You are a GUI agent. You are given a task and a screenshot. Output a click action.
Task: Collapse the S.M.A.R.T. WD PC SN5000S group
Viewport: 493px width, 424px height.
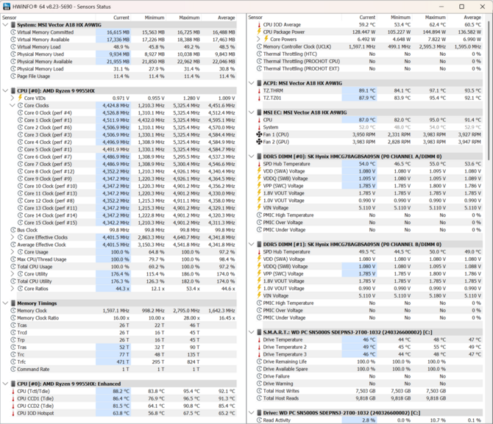tap(251, 332)
